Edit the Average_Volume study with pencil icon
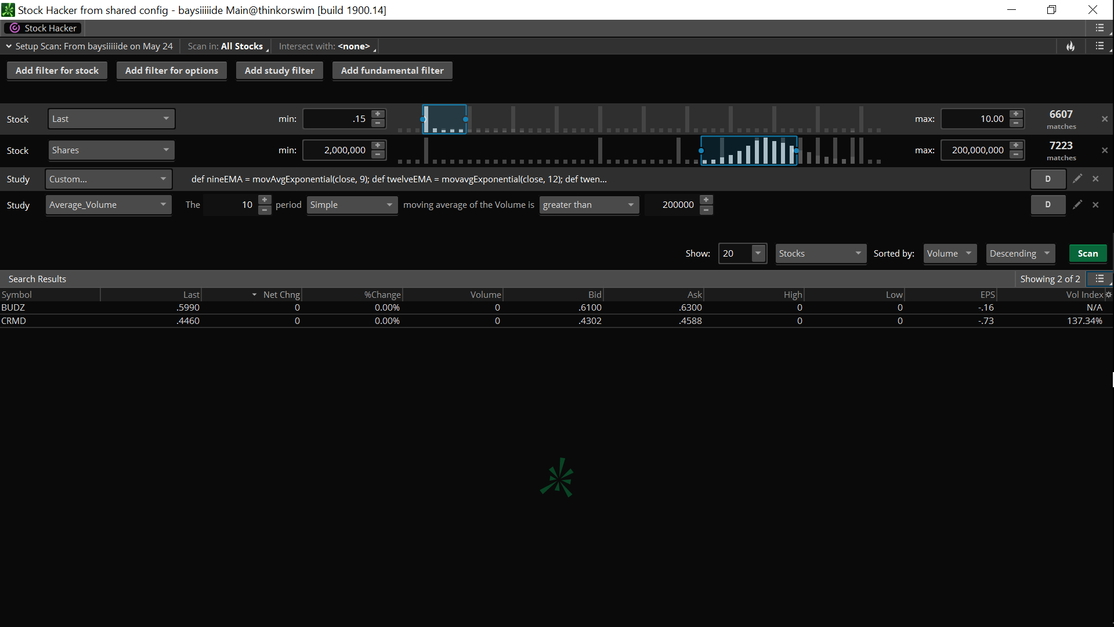 pyautogui.click(x=1077, y=204)
